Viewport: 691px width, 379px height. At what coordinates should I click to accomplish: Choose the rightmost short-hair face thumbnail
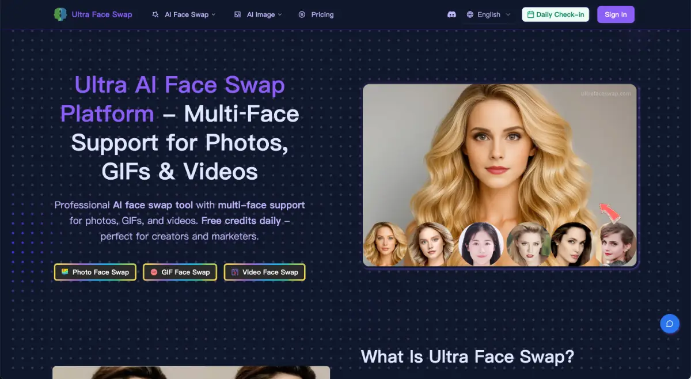coord(616,244)
